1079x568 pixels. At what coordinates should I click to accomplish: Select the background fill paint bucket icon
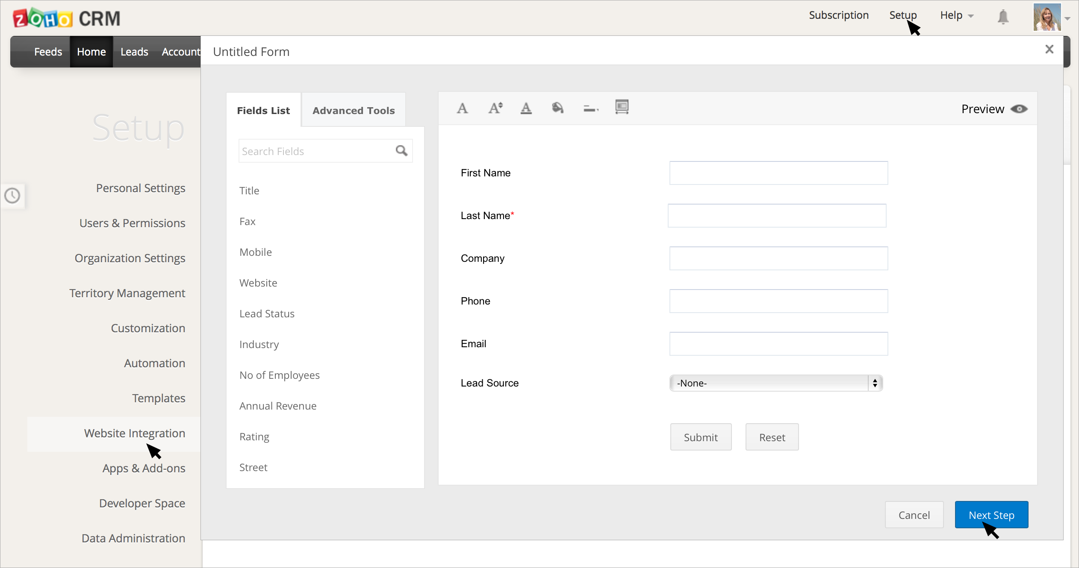tap(557, 108)
